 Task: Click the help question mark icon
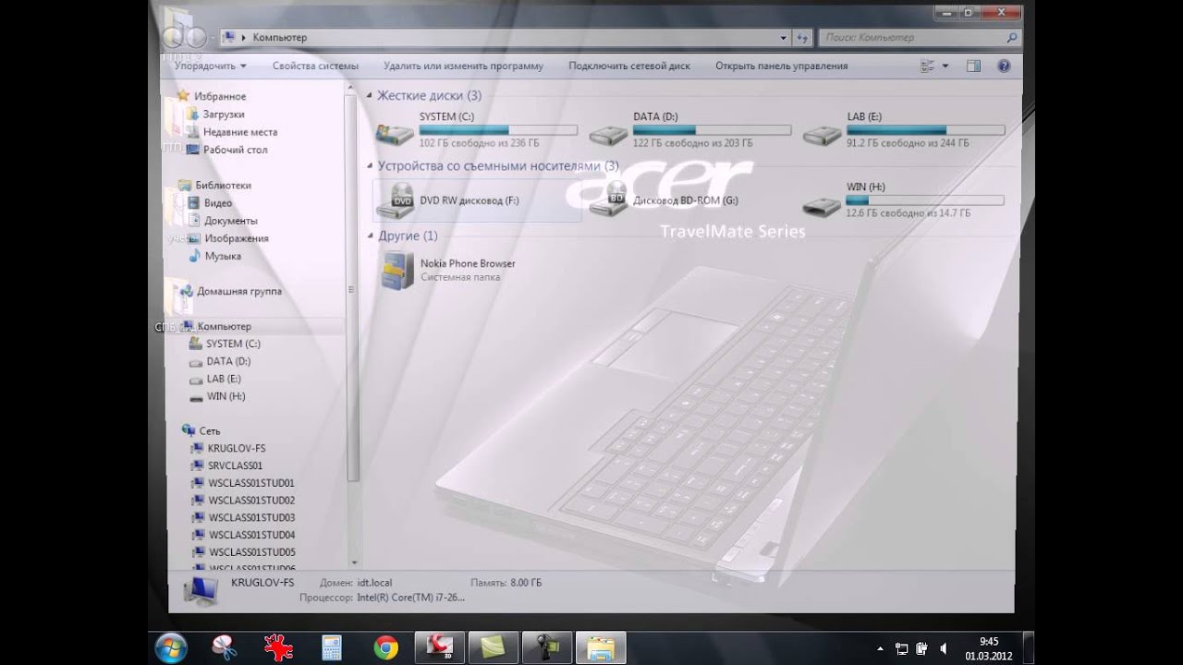1004,66
